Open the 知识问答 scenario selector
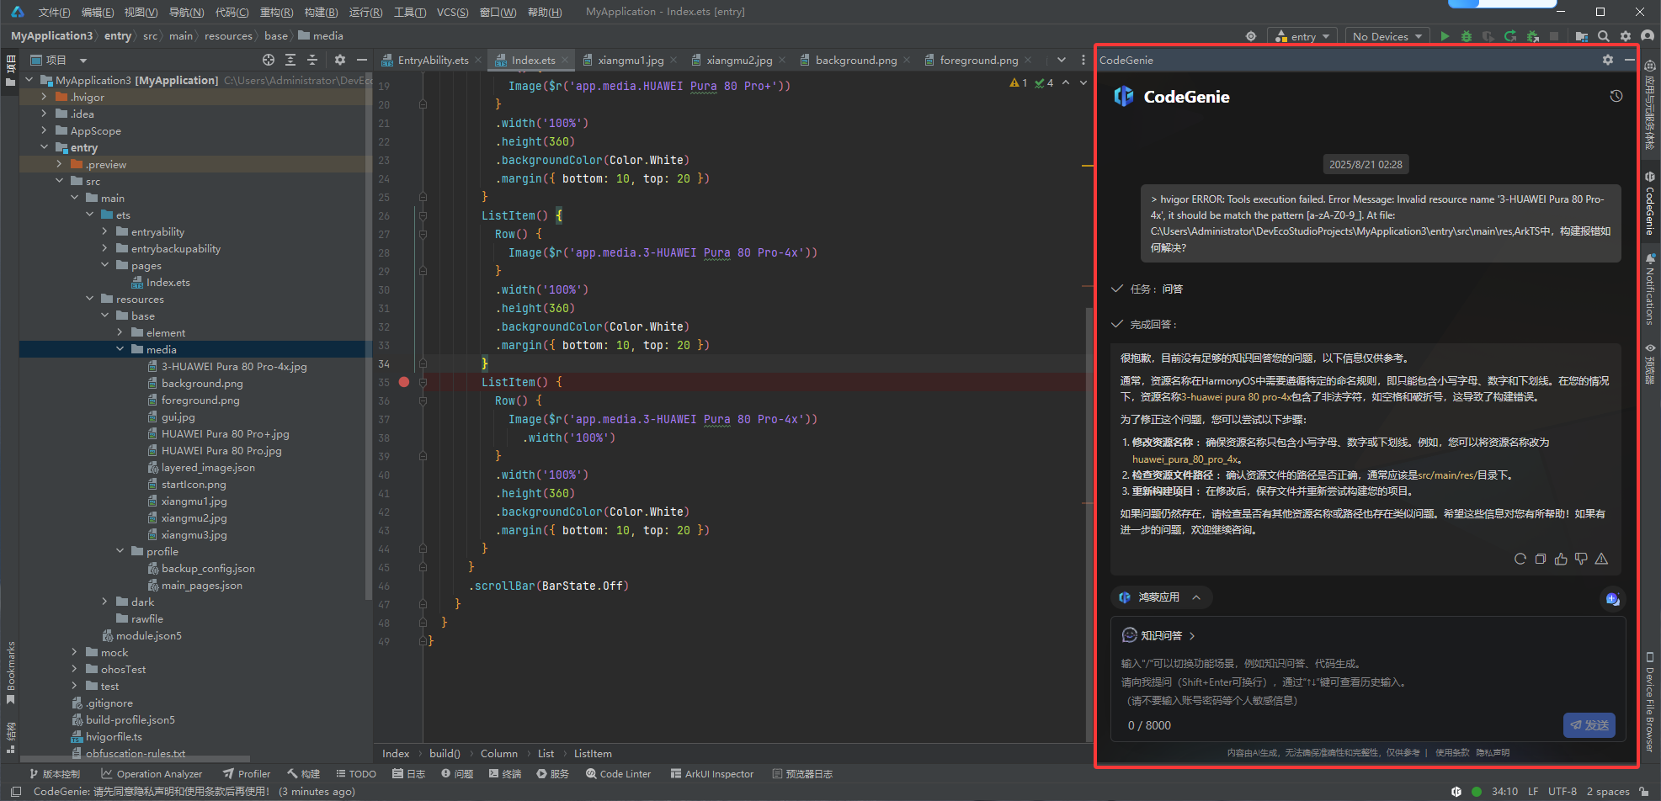 1159,635
